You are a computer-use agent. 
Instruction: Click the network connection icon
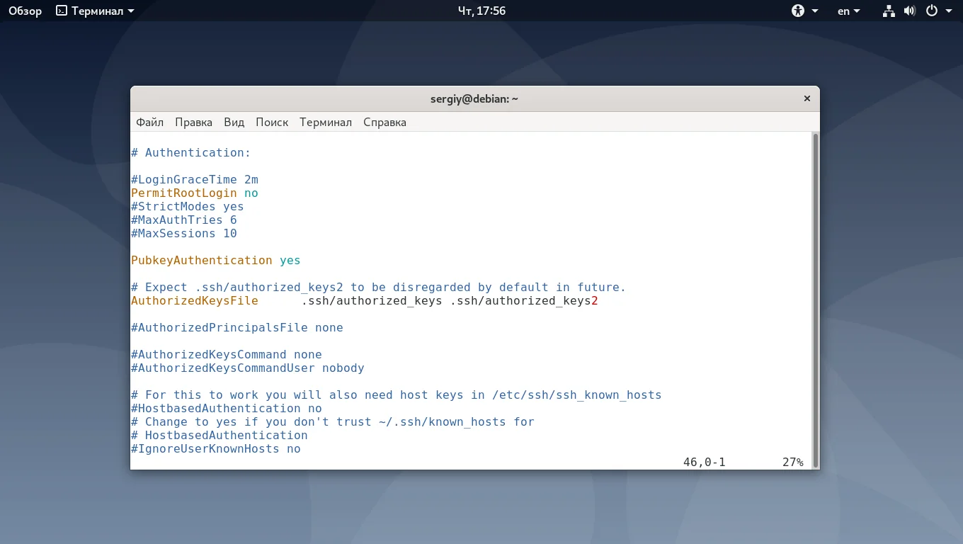coord(889,11)
